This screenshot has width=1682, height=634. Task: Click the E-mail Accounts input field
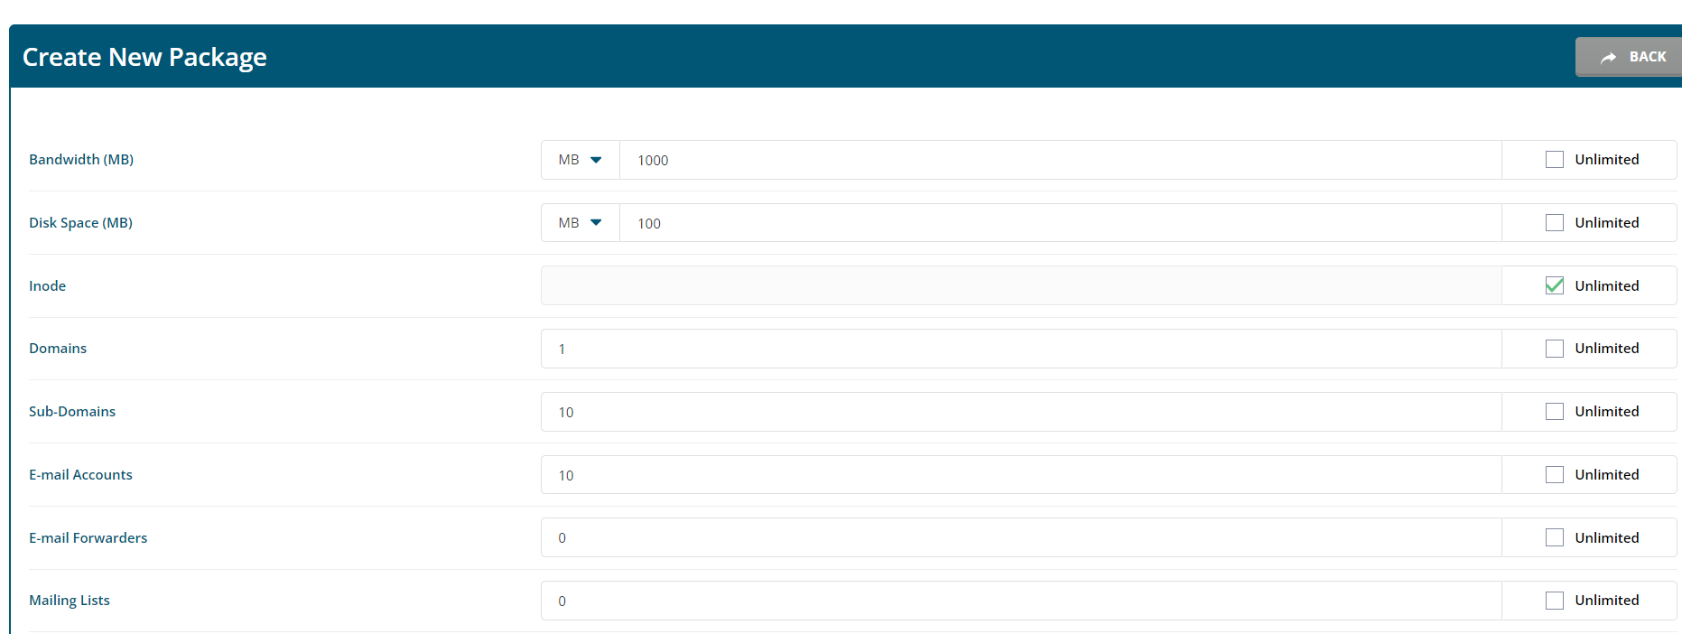point(1021,475)
